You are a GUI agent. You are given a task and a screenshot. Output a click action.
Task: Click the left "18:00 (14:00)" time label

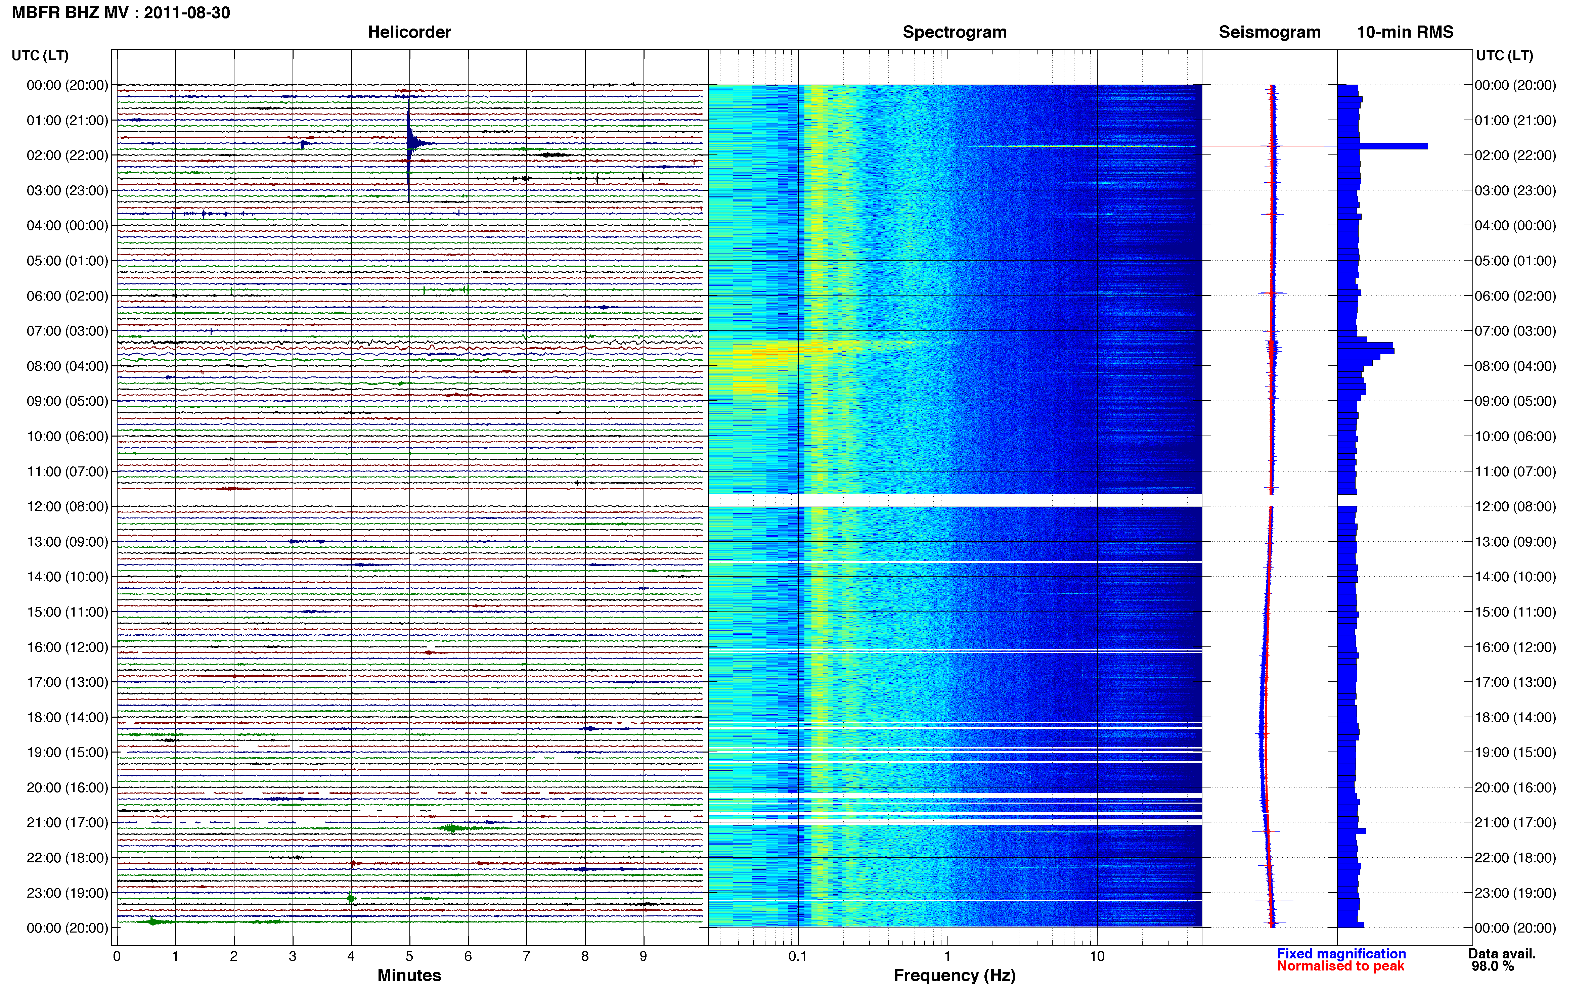coord(67,718)
